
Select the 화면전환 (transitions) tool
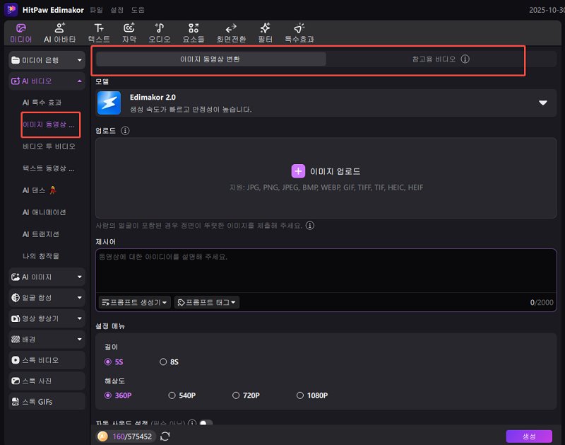(231, 31)
